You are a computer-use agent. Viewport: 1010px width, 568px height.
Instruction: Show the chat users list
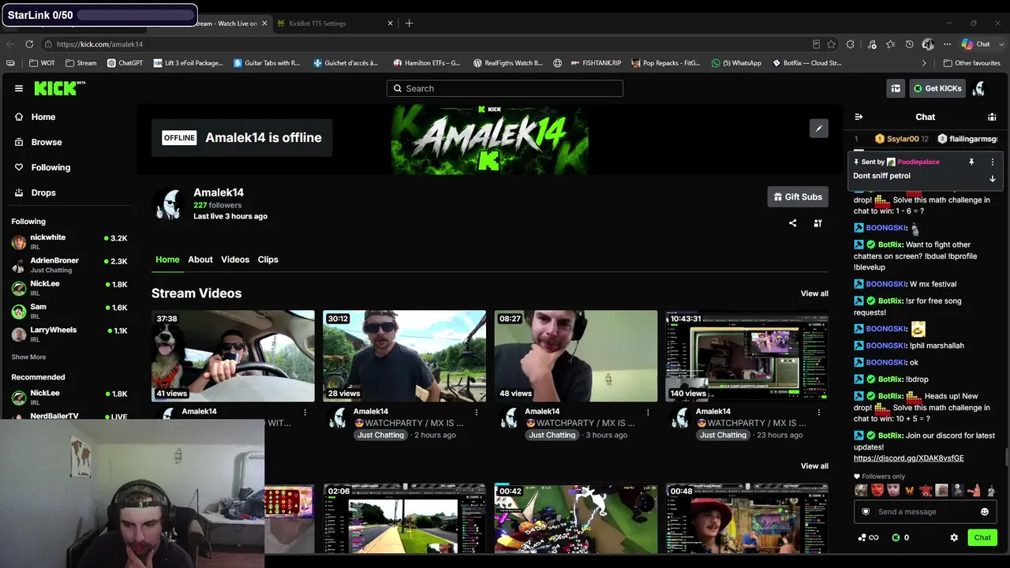coord(992,117)
